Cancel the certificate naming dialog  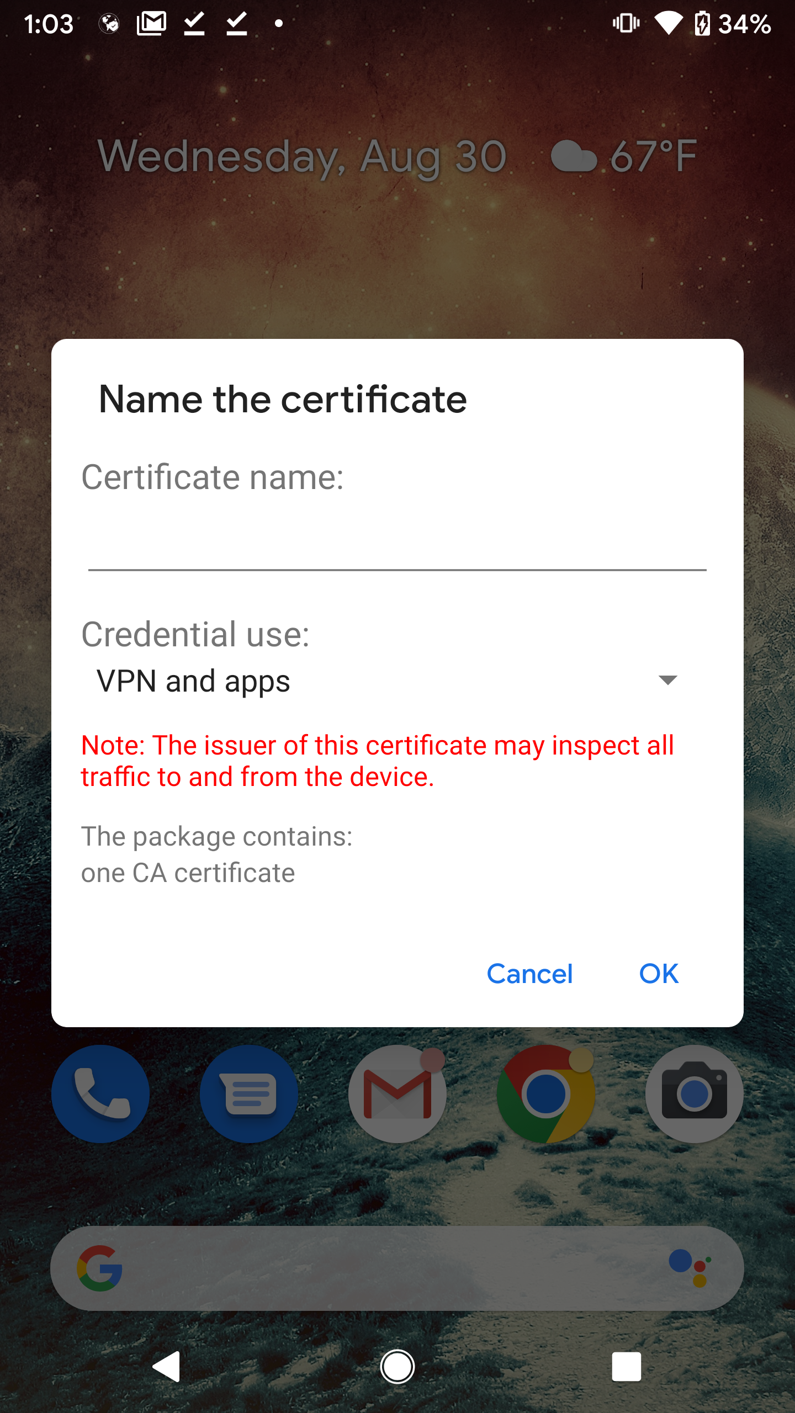coord(529,974)
